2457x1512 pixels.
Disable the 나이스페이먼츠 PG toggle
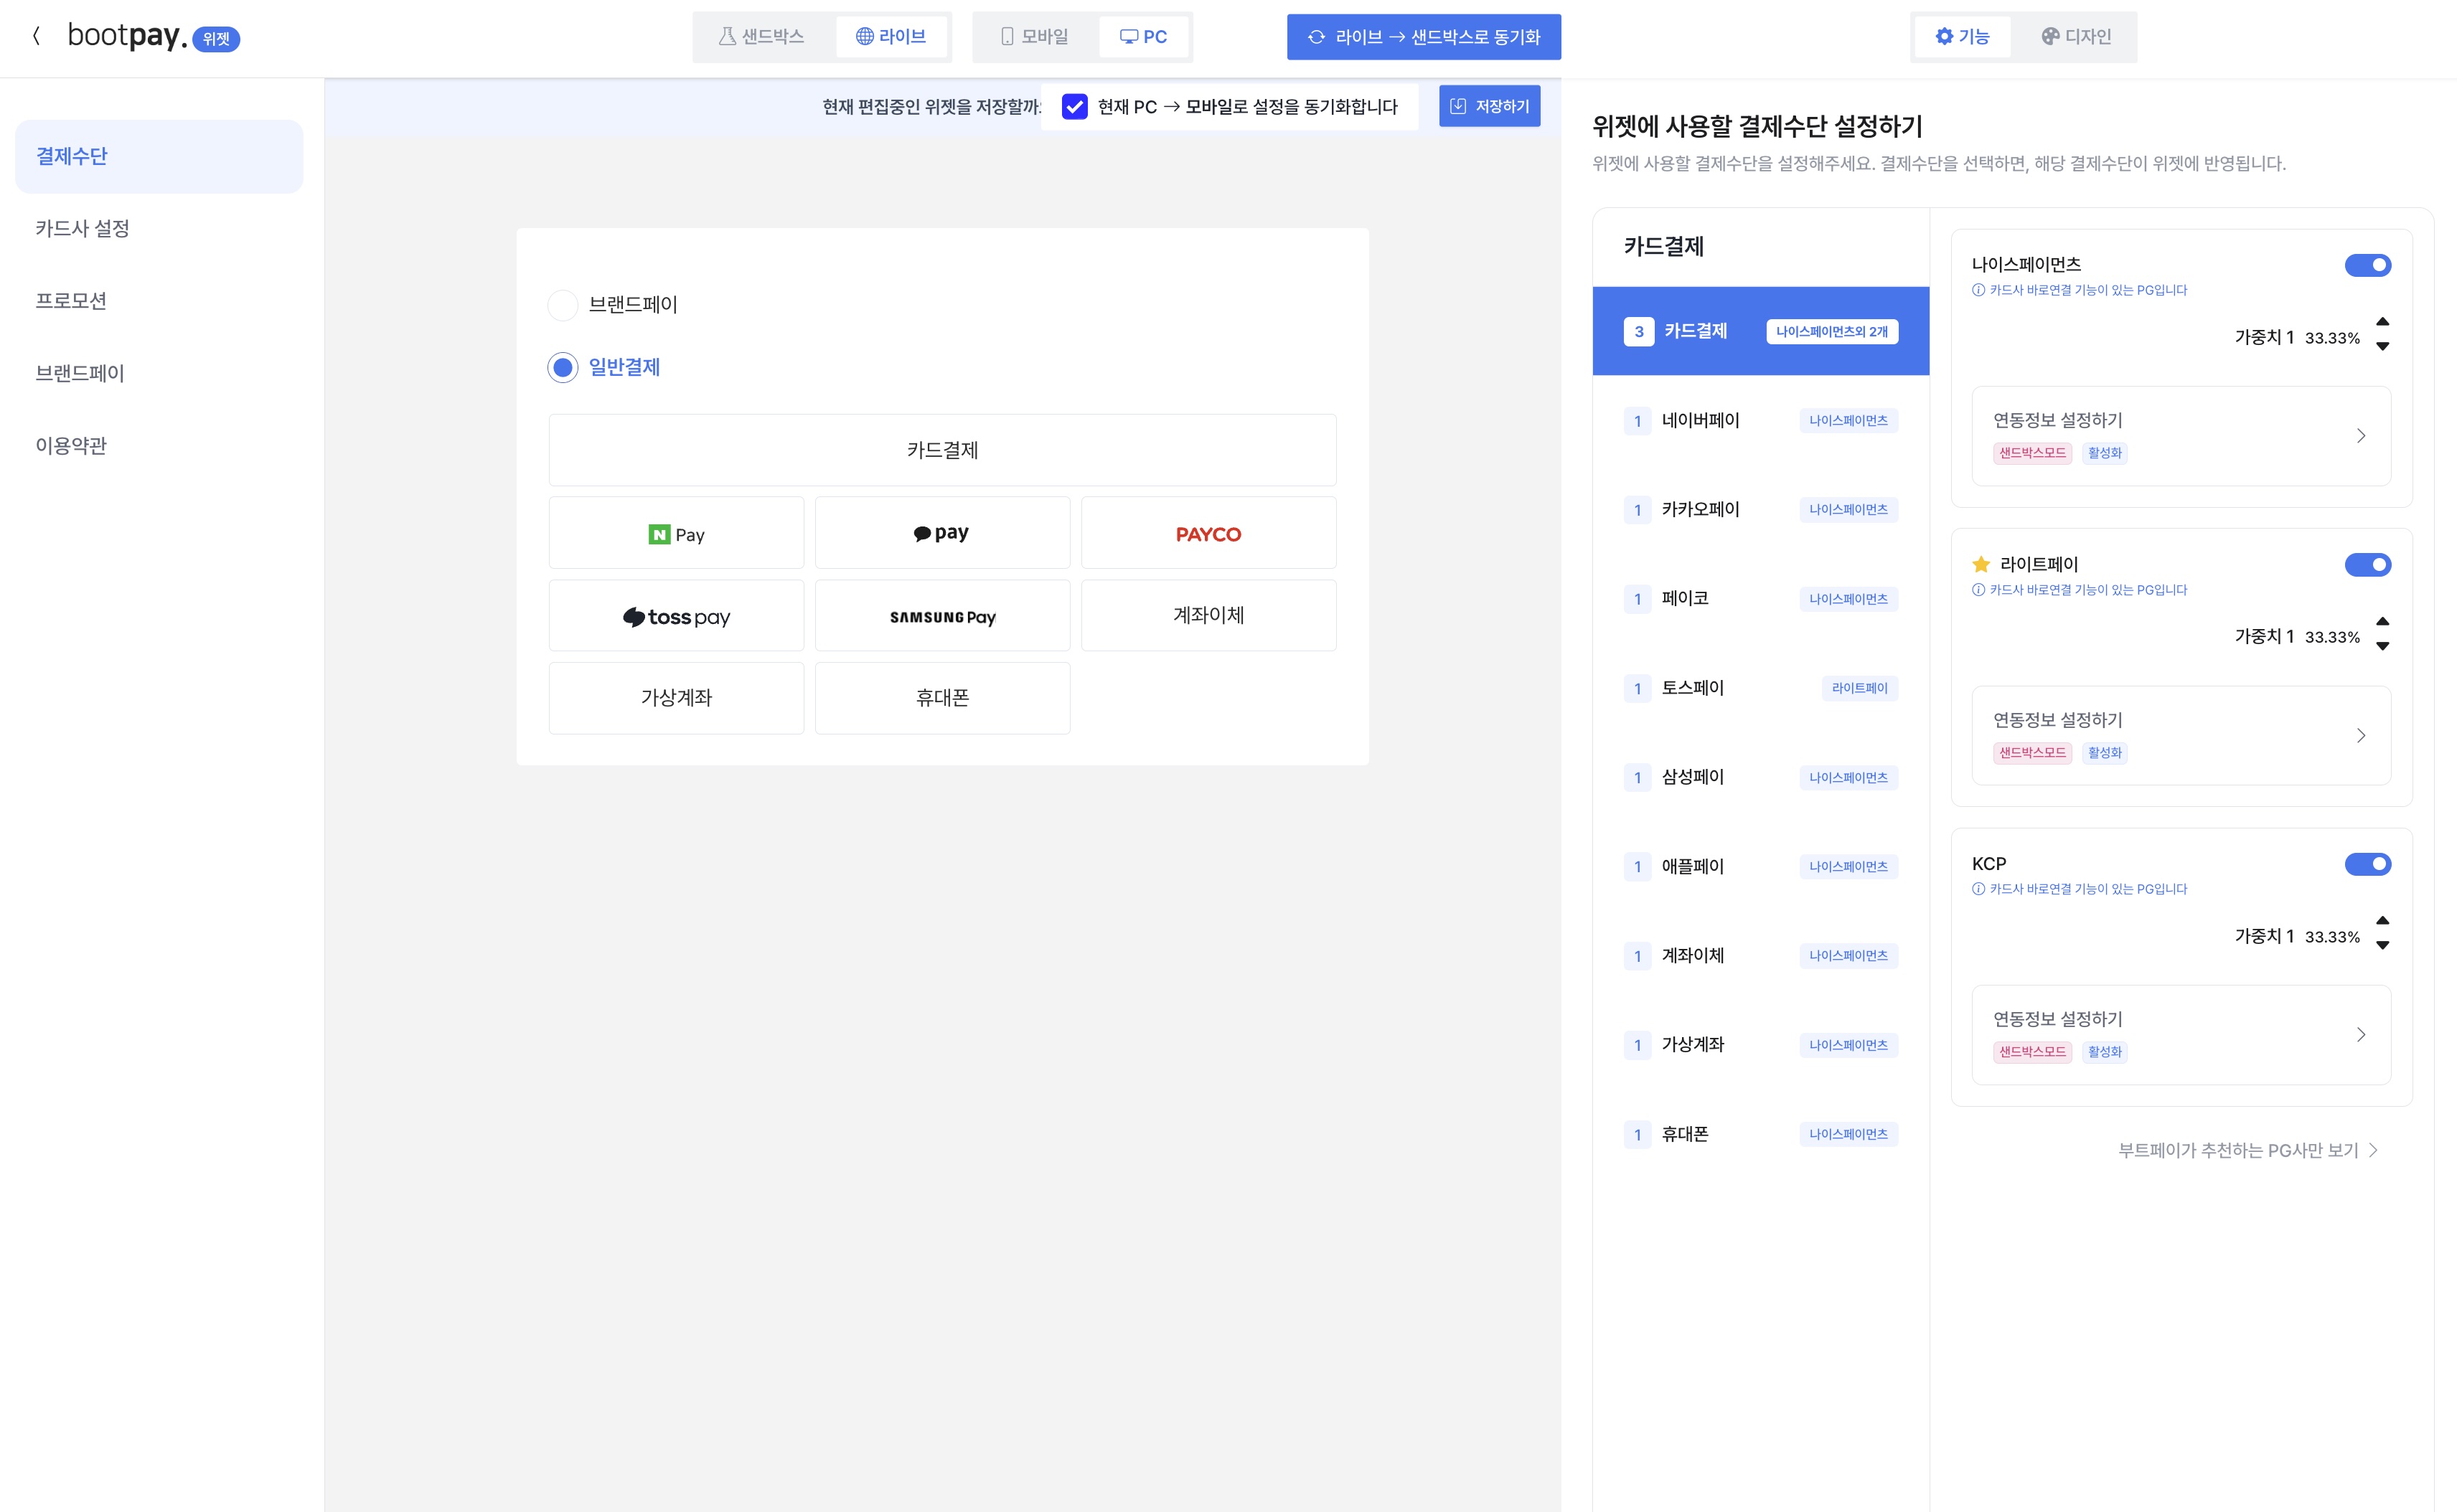click(2367, 265)
